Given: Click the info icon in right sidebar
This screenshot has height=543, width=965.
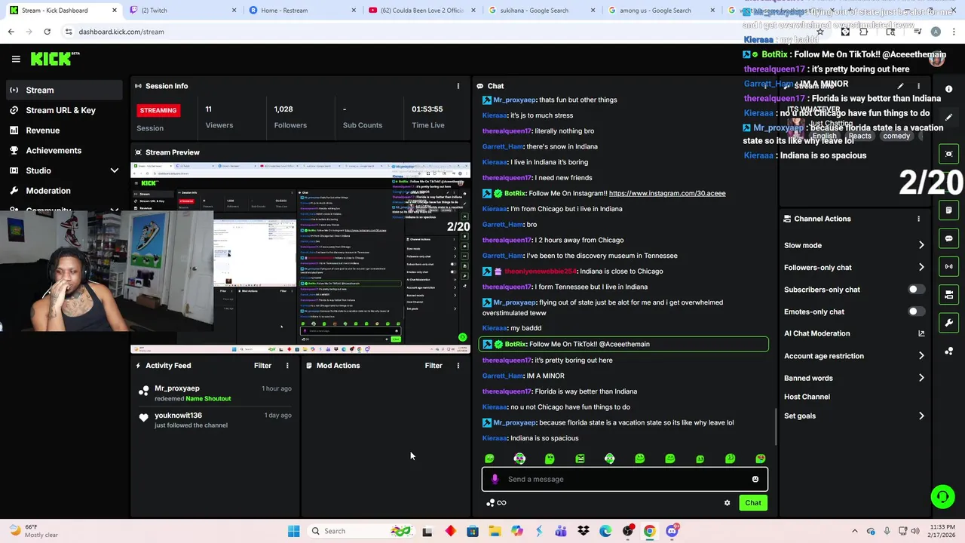Looking at the screenshot, I should [949, 89].
